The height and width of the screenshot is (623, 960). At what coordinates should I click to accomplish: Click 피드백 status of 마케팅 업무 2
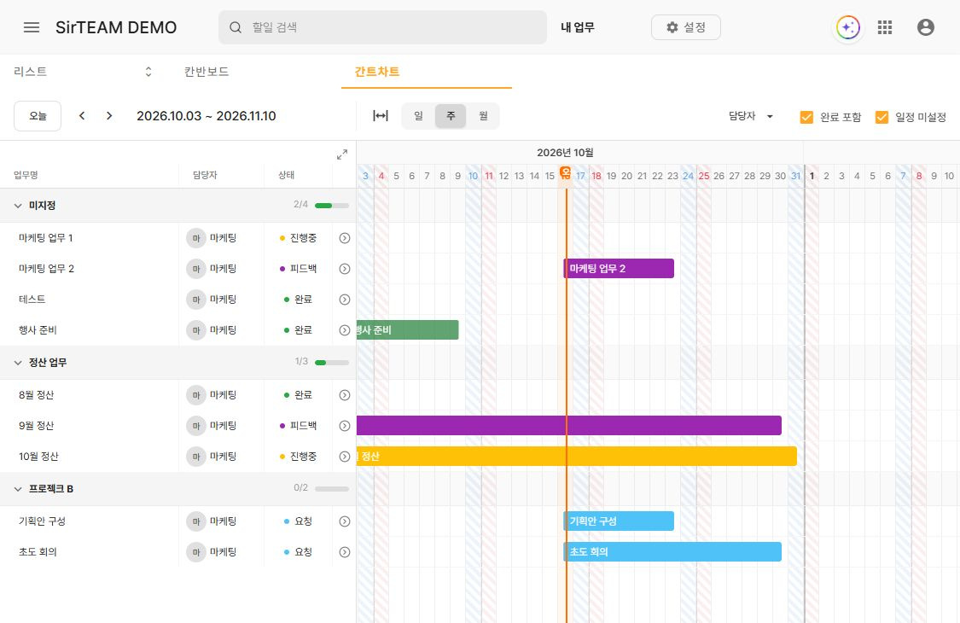tap(298, 269)
